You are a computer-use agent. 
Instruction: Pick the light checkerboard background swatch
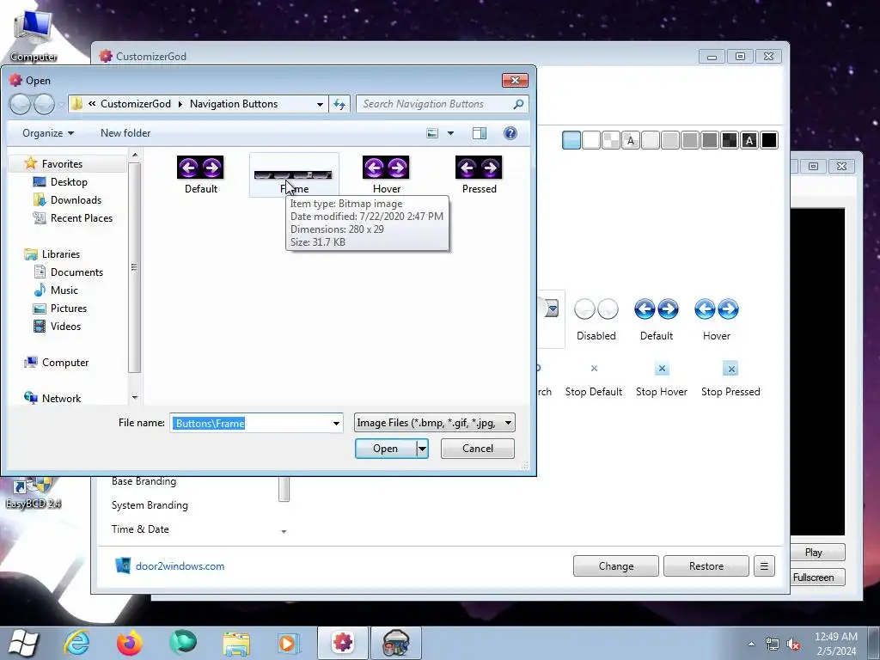click(611, 140)
